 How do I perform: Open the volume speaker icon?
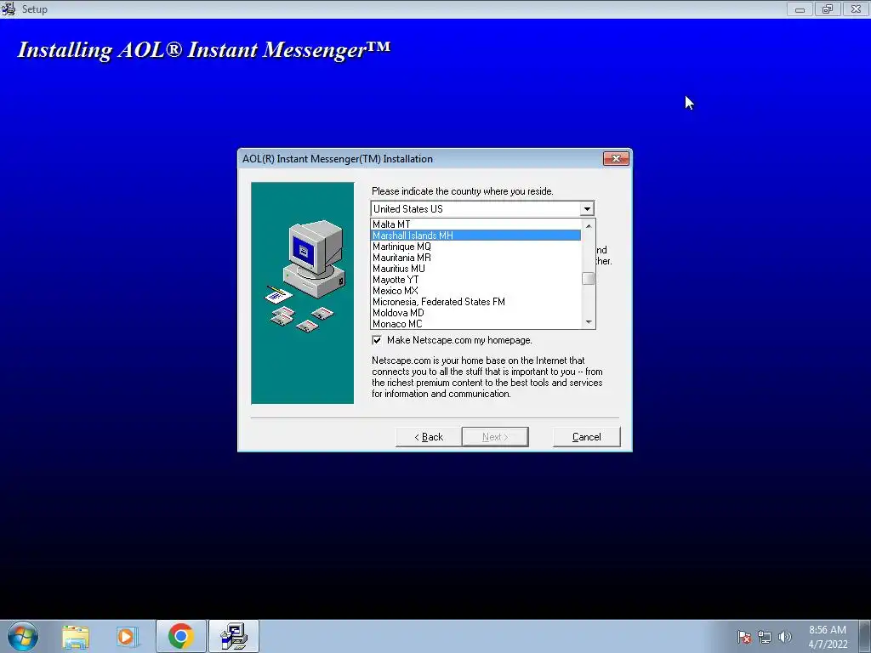pyautogui.click(x=784, y=637)
